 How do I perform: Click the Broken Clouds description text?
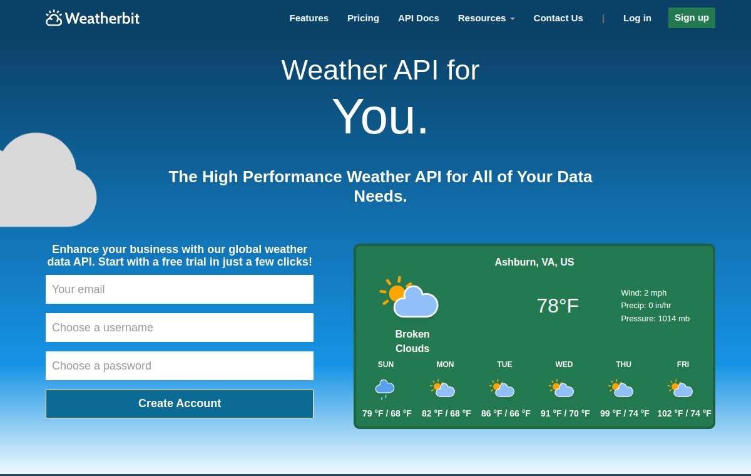coord(412,341)
